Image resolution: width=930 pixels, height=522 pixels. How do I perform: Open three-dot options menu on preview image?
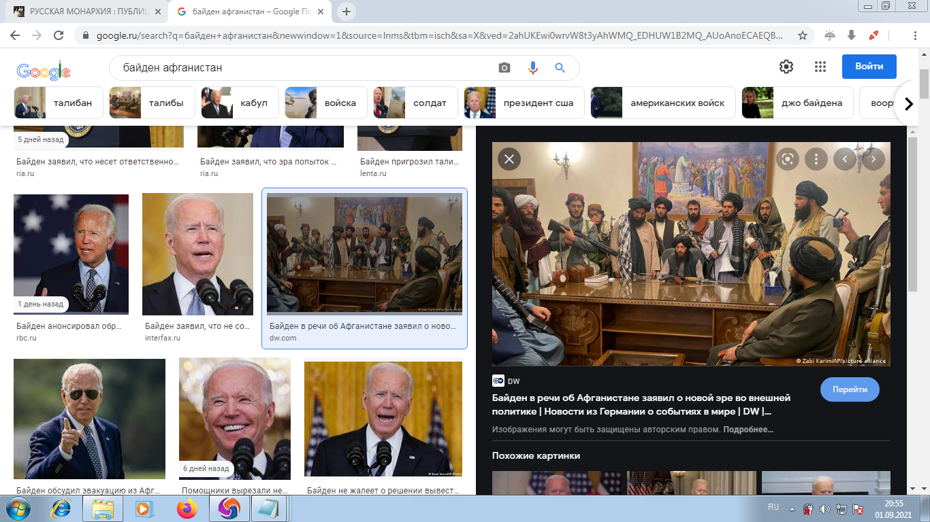tap(816, 159)
